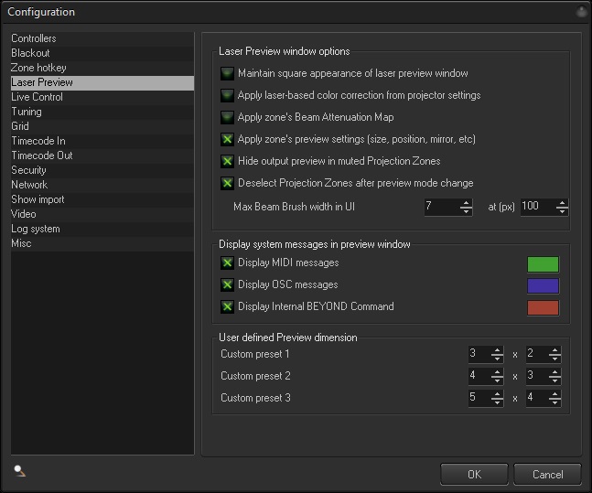The image size is (592, 493).
Task: Decrease Custom preset 3 height stepper
Action: tap(554, 402)
